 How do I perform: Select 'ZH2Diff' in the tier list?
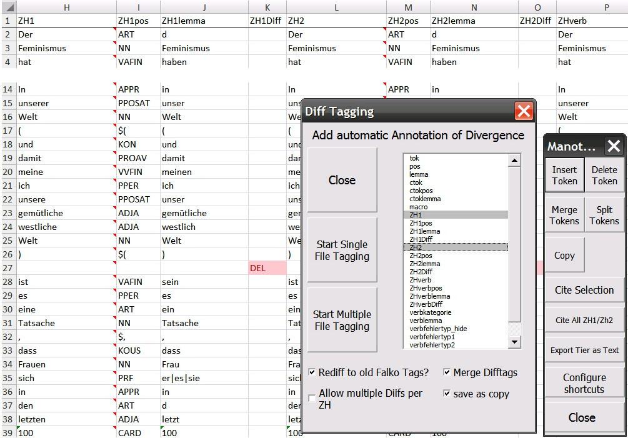click(x=456, y=272)
